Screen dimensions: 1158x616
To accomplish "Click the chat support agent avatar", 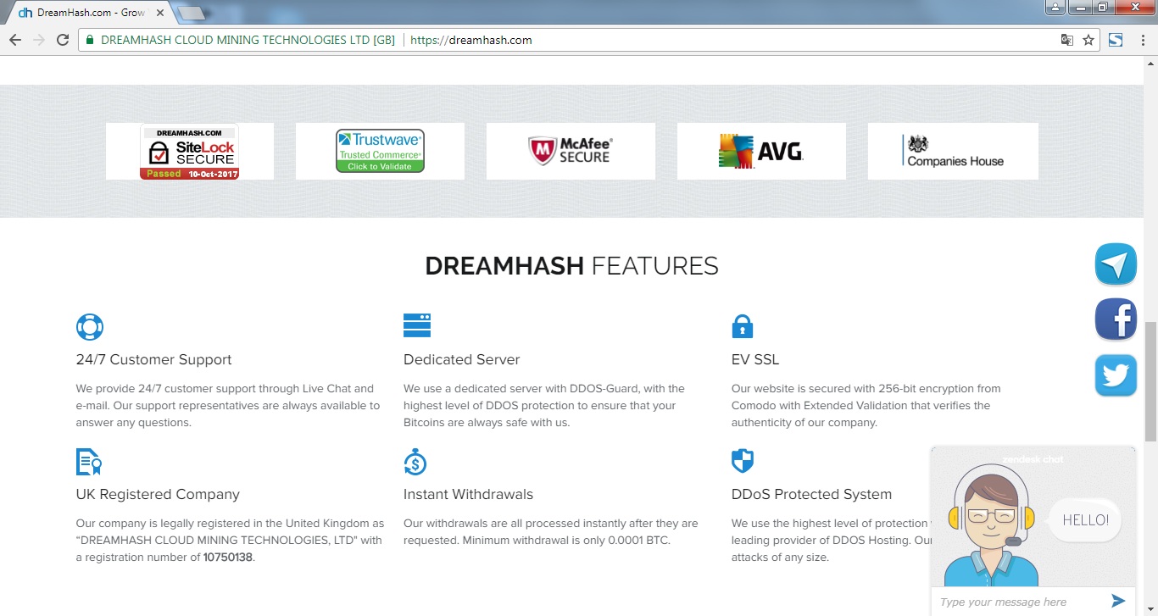I will tap(990, 525).
